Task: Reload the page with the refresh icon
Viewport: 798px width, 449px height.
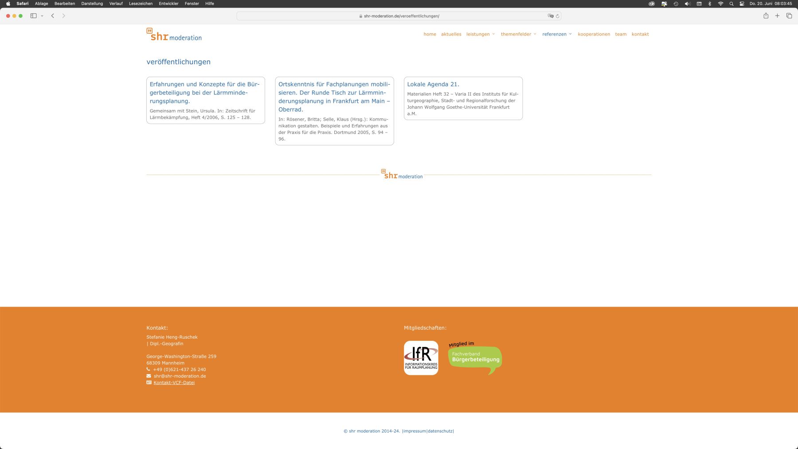Action: point(557,16)
